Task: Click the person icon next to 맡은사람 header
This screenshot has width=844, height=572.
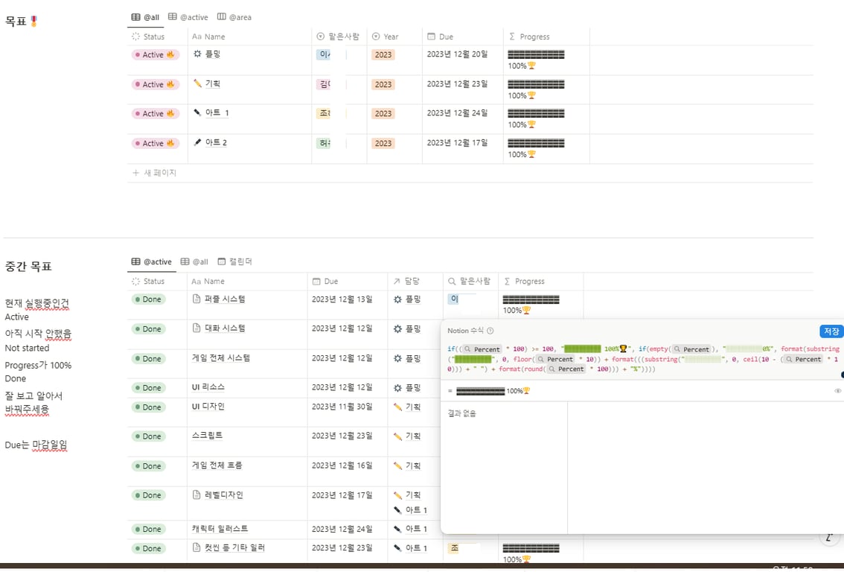Action: (321, 36)
